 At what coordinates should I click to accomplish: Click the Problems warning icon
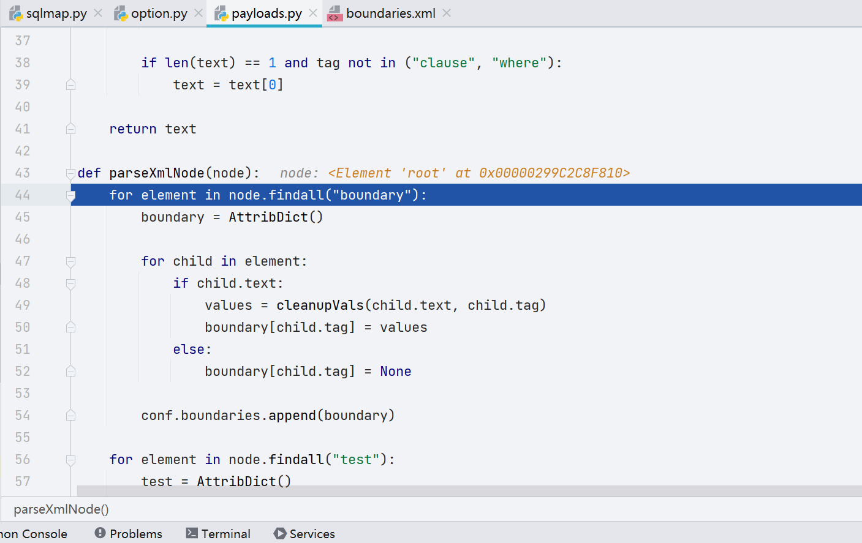(x=100, y=533)
